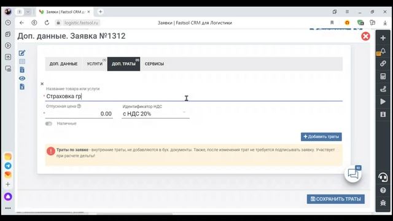Open a new browser tab
This screenshot has height=221, width=393.
(x=101, y=12)
